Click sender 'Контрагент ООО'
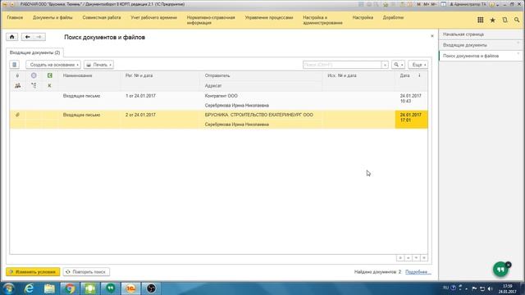This screenshot has width=525, height=295. click(x=221, y=96)
